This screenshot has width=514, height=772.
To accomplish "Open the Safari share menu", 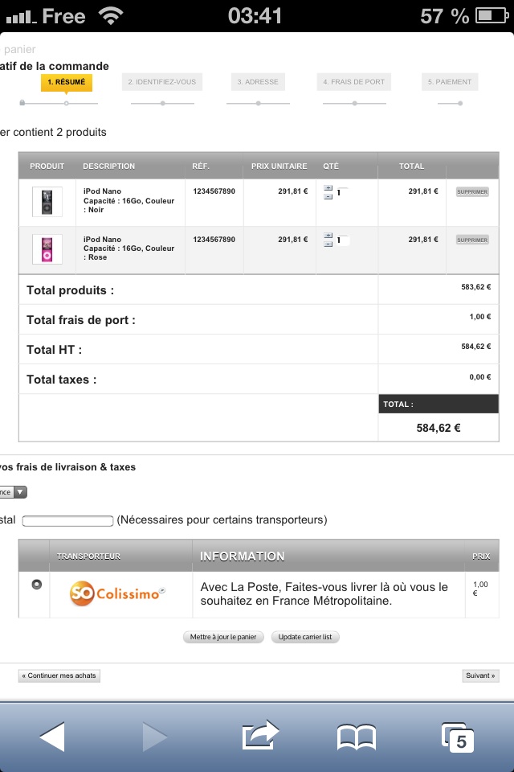I will point(260,736).
